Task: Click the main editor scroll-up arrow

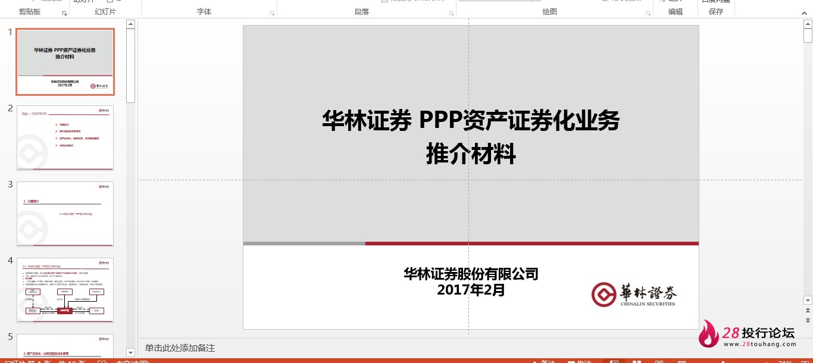Action: (808, 24)
